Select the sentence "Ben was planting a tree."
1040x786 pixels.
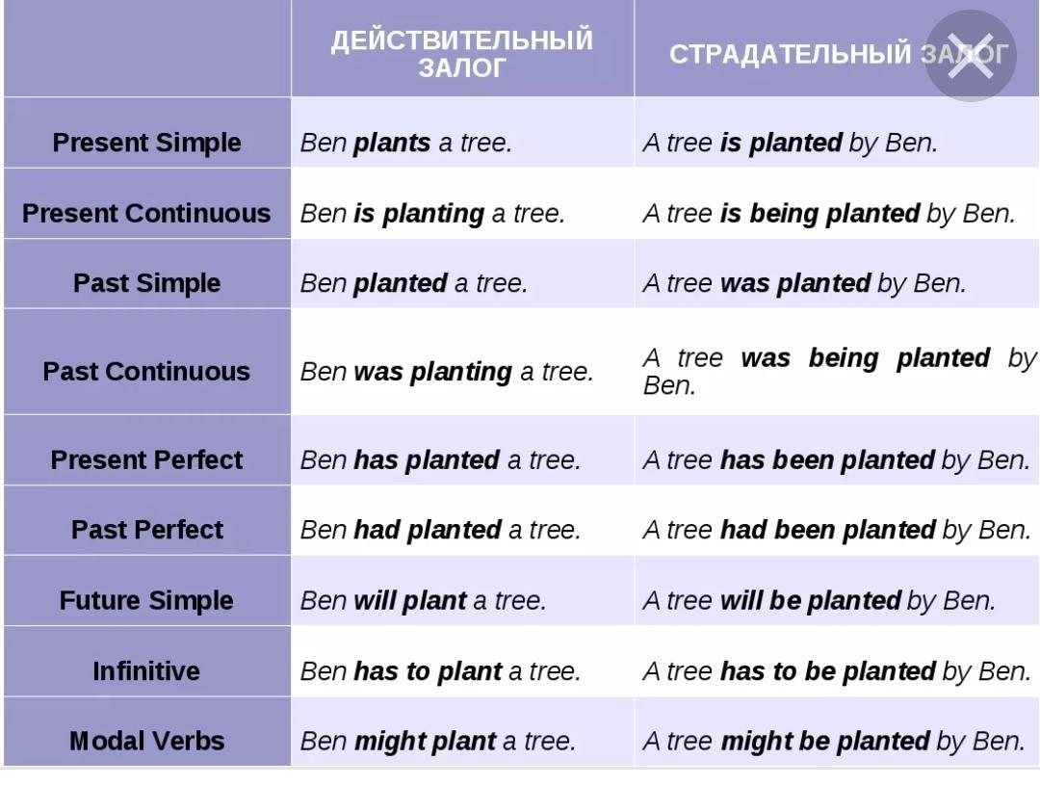coord(447,372)
